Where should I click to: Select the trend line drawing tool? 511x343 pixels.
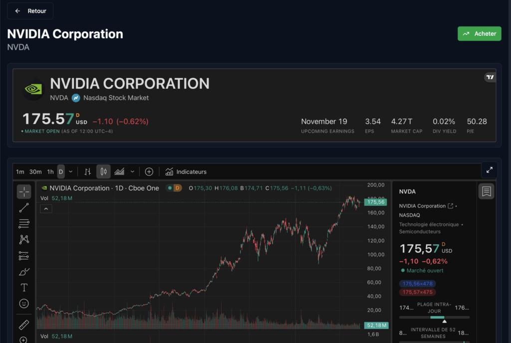coord(24,207)
